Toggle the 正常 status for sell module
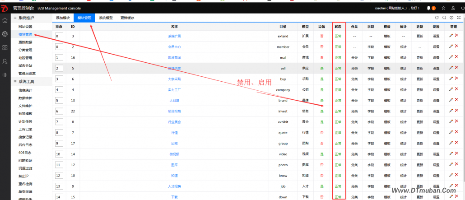The height and width of the screenshot is (200, 465). tap(338, 68)
